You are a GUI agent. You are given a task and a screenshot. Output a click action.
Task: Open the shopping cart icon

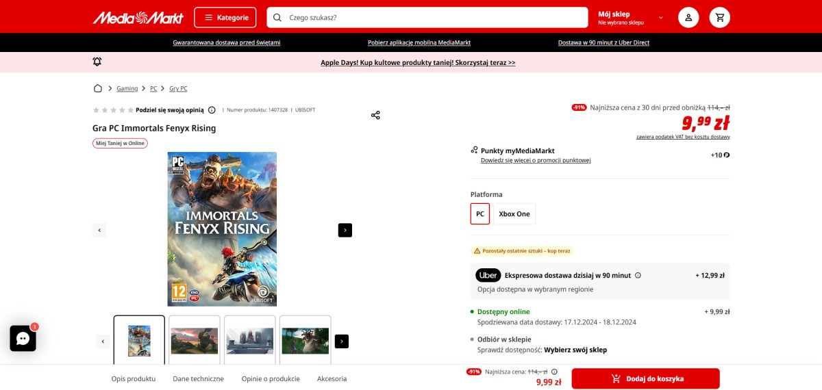click(x=720, y=17)
